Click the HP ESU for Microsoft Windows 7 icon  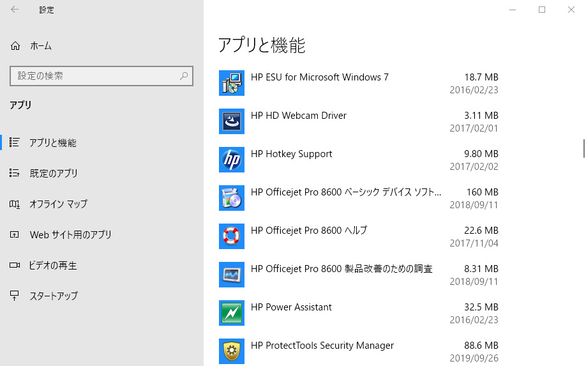[231, 83]
